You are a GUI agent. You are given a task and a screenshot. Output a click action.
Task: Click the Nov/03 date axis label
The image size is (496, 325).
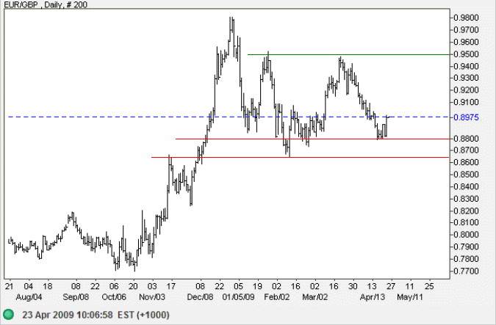(152, 297)
